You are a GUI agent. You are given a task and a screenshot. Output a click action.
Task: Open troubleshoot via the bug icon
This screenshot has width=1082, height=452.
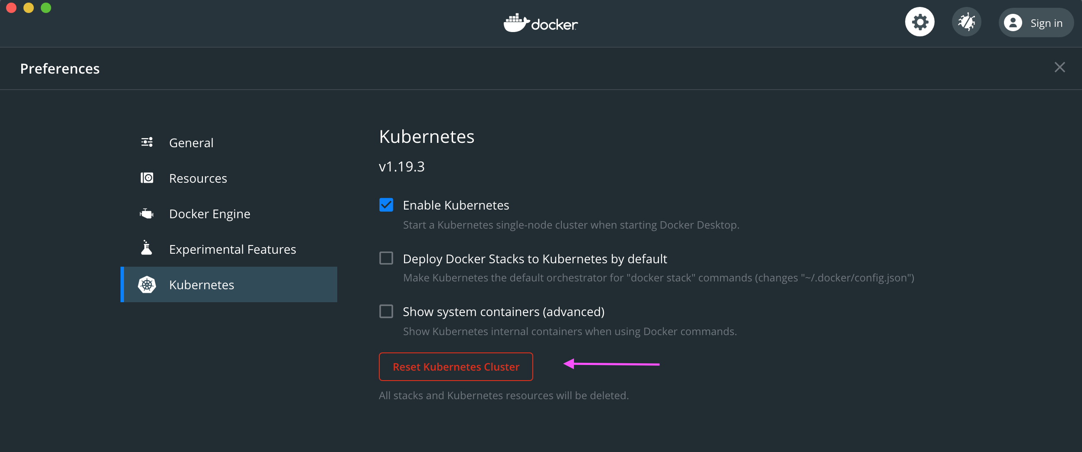966,22
